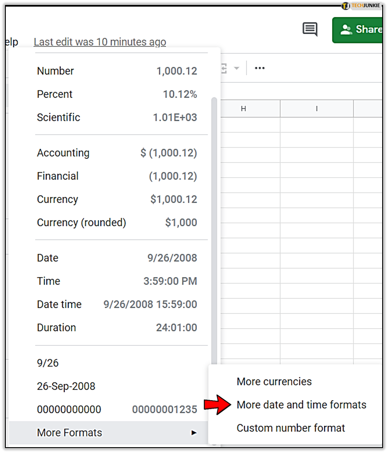388x453 pixels.
Task: Open the comment history icon
Action: [310, 29]
